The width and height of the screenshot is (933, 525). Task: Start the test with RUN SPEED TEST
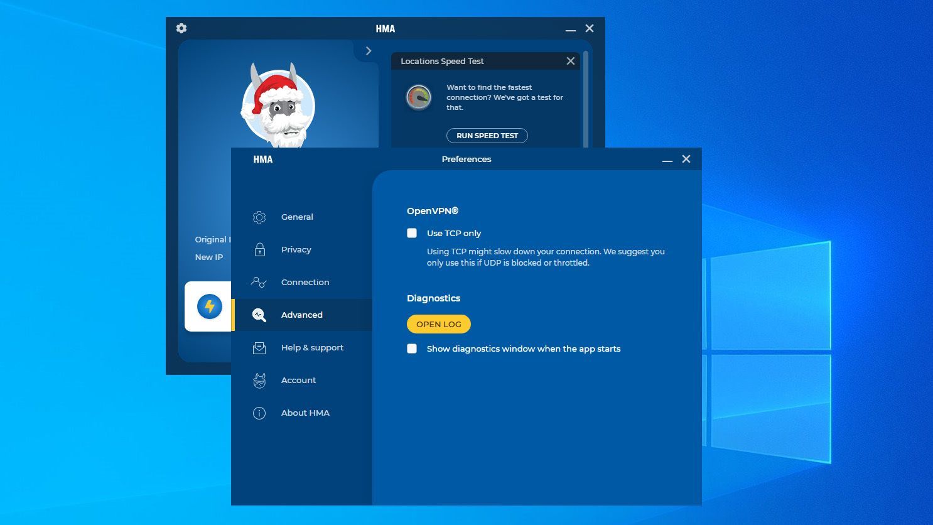tap(487, 136)
